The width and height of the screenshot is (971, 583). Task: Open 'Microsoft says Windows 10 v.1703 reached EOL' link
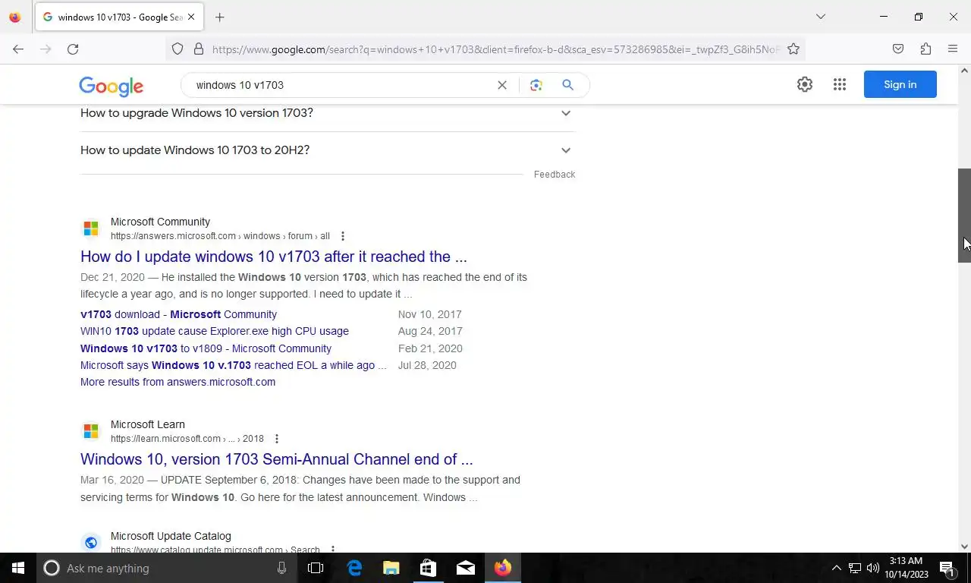(x=234, y=365)
